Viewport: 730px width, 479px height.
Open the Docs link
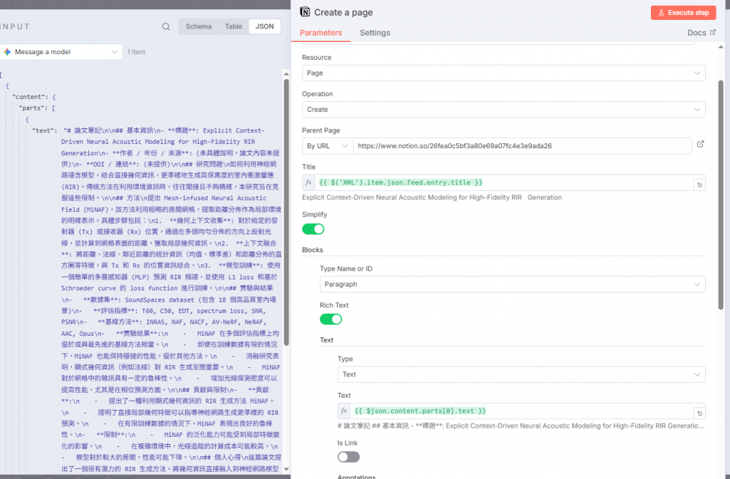(x=701, y=33)
